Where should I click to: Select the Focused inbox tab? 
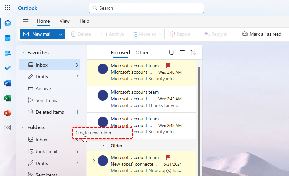pyautogui.click(x=120, y=52)
